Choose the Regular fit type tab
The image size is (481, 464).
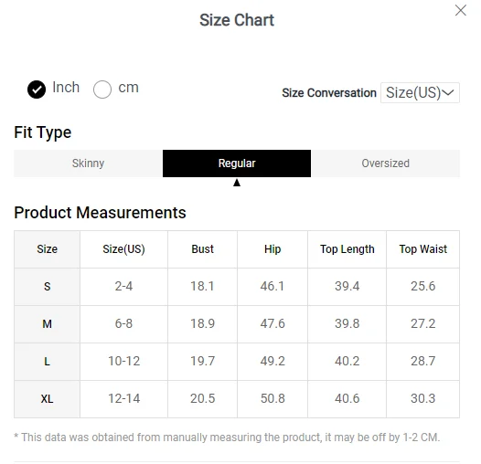click(237, 163)
